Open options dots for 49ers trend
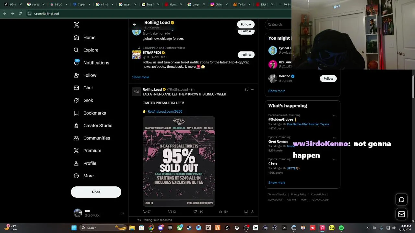The image size is (415, 233). (x=335, y=160)
